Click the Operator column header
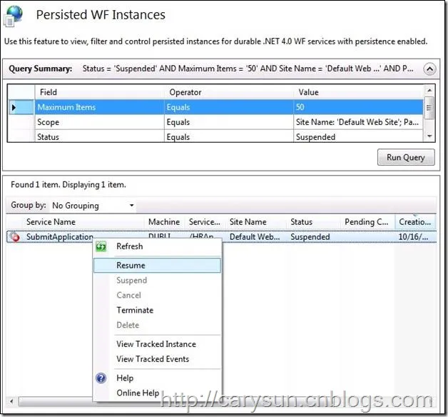The image size is (448, 417). point(229,92)
